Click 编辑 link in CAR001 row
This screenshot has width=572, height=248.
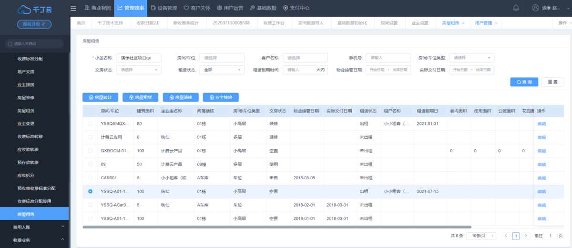tap(541, 178)
